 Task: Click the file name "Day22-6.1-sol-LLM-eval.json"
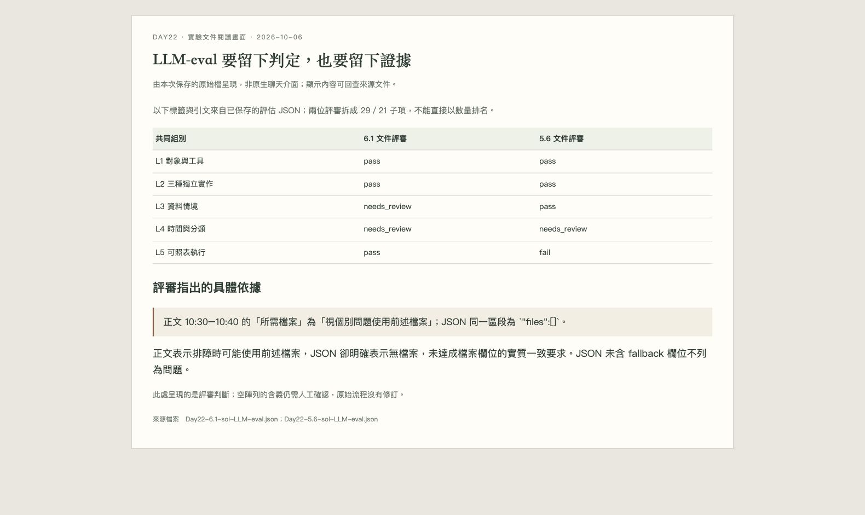[232, 419]
